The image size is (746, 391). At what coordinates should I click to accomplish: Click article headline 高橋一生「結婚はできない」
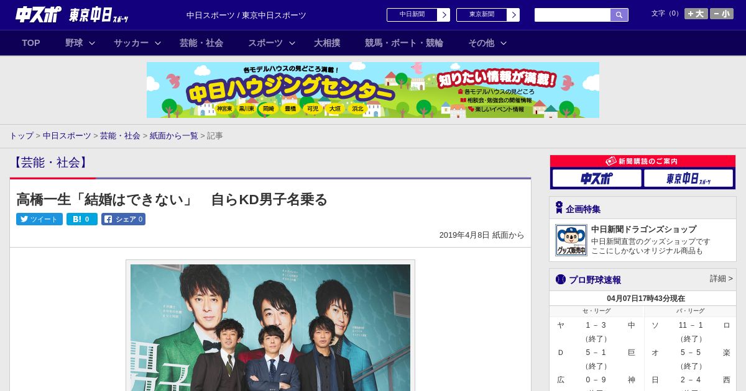(x=172, y=199)
